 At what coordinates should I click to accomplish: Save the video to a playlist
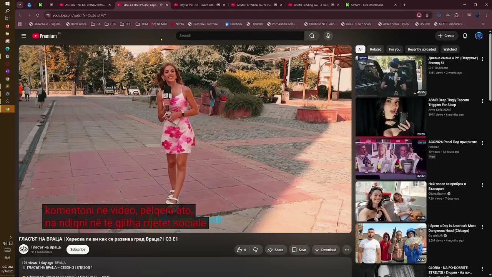pos(299,250)
